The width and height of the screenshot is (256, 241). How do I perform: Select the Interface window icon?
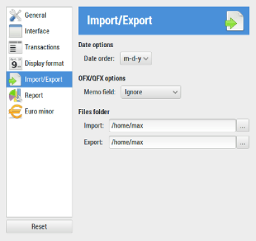[x=15, y=31]
